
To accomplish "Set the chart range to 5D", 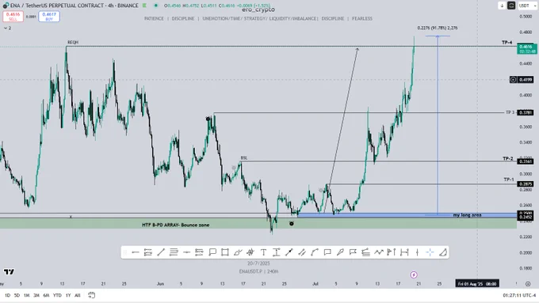I will tap(17, 295).
